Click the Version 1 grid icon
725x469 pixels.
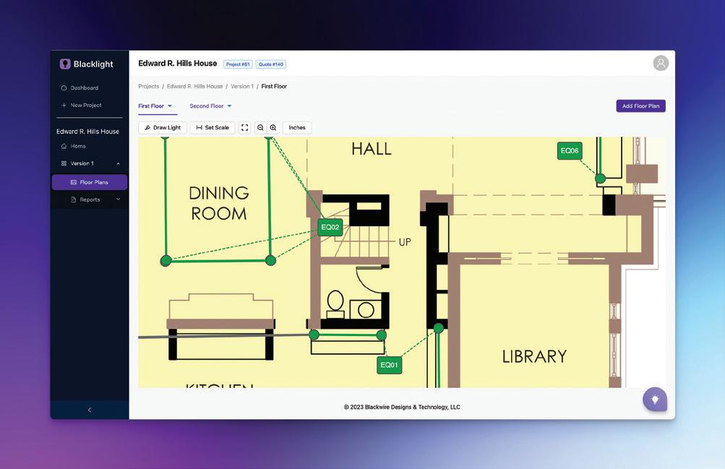(64, 163)
